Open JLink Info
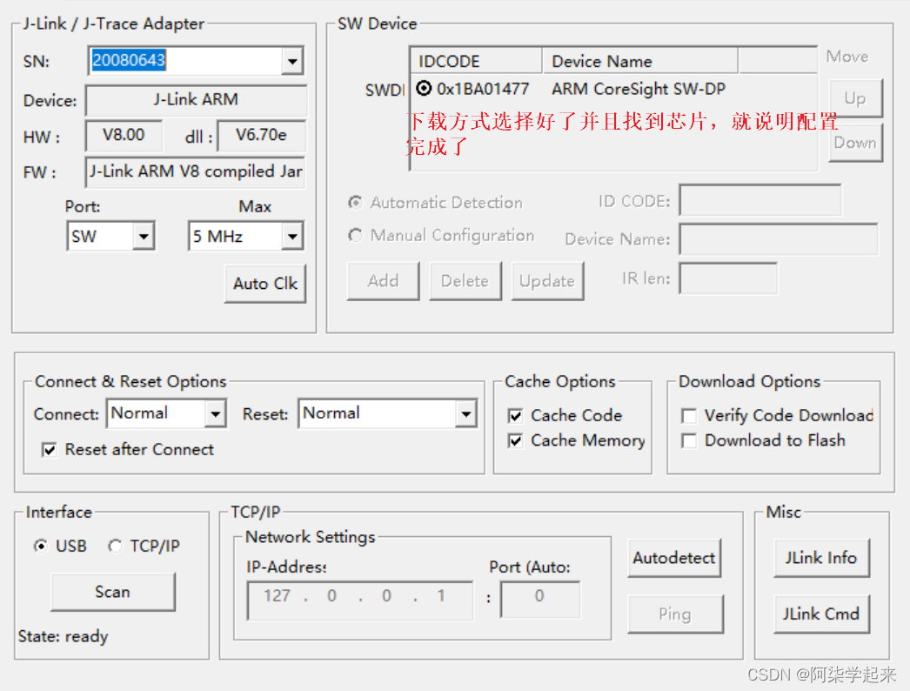Viewport: 910px width, 691px height. pos(820,558)
